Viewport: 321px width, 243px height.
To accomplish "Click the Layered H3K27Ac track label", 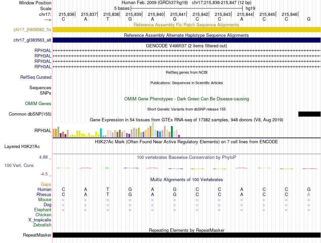I will coord(22,147).
